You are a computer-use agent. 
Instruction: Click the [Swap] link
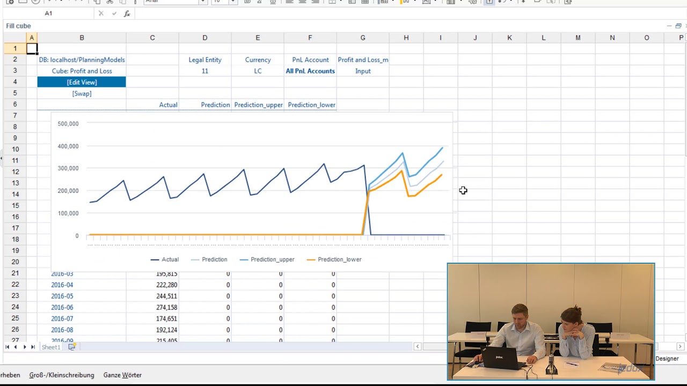click(82, 93)
